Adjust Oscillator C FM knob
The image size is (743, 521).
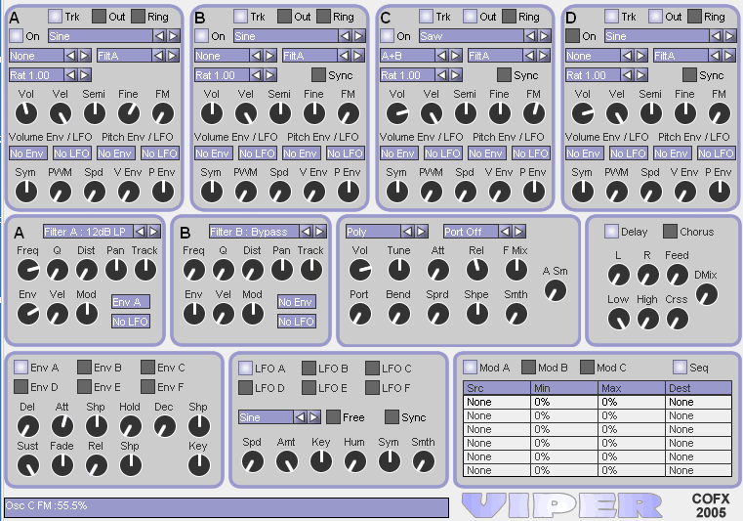[x=534, y=113]
